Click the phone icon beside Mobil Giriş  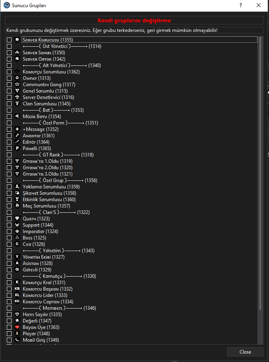click(x=17, y=340)
